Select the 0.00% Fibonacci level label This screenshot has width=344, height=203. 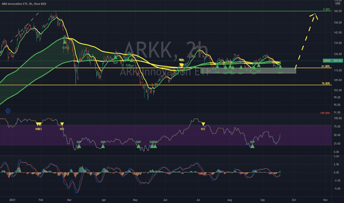click(x=326, y=10)
